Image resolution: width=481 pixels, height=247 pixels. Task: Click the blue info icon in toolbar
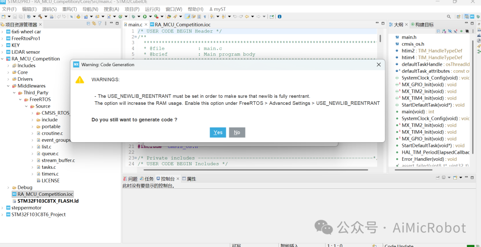tap(279, 16)
